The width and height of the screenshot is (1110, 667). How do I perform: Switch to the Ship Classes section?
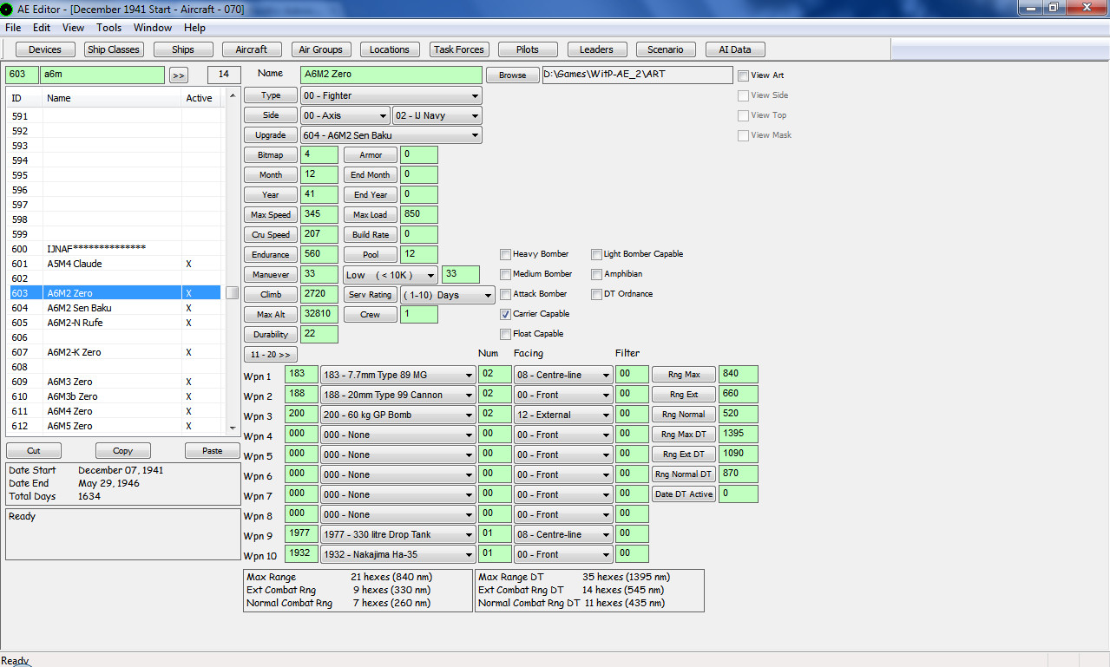[x=114, y=49]
